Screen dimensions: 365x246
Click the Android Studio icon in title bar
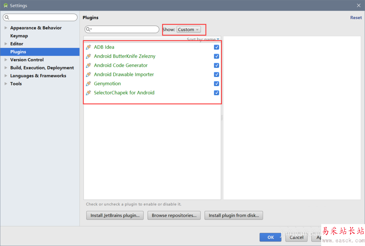5,5
